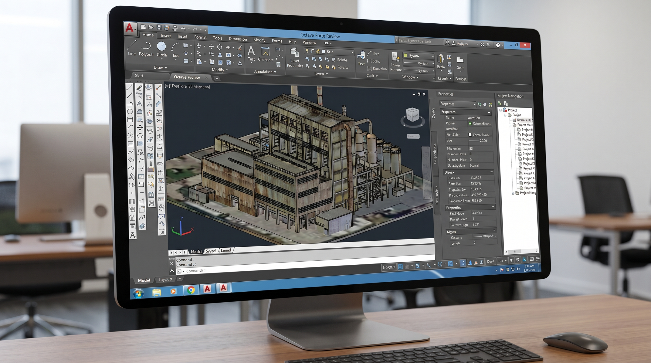Image resolution: width=651 pixels, height=363 pixels.
Task: Open the Laset Properties layer tool
Action: pos(295,58)
